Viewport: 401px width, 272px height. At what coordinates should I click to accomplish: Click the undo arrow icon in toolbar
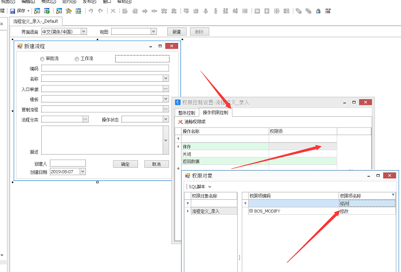point(91,11)
